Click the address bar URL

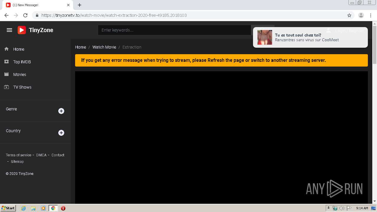tap(114, 15)
